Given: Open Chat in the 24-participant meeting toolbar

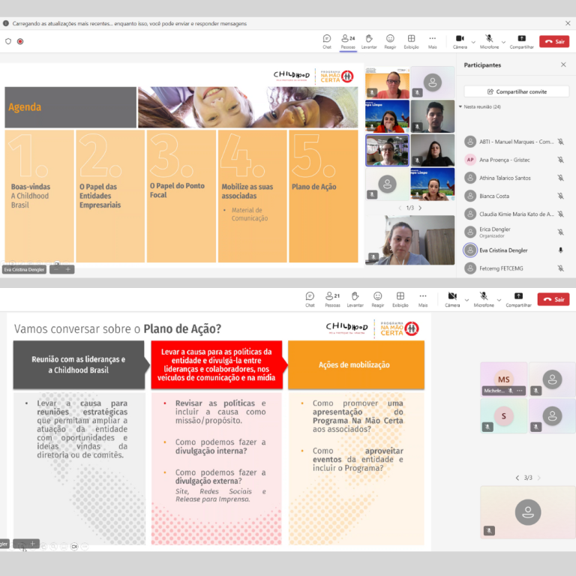Looking at the screenshot, I should (x=326, y=41).
